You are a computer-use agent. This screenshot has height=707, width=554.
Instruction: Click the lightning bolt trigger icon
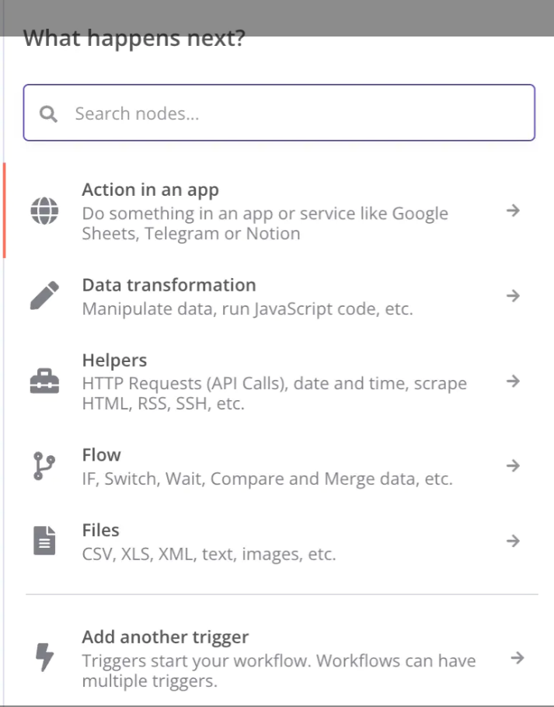pyautogui.click(x=44, y=657)
